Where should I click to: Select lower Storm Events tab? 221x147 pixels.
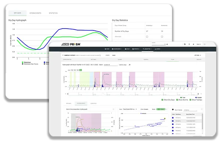[81, 103]
